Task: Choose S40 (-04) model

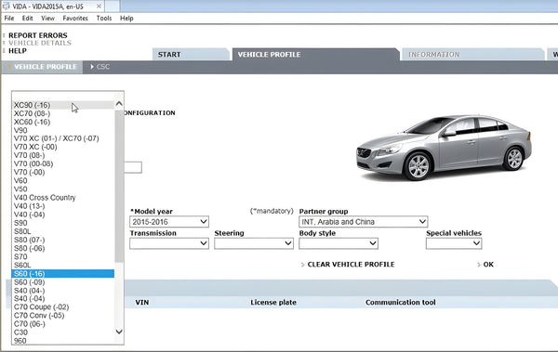Action: pos(63,299)
